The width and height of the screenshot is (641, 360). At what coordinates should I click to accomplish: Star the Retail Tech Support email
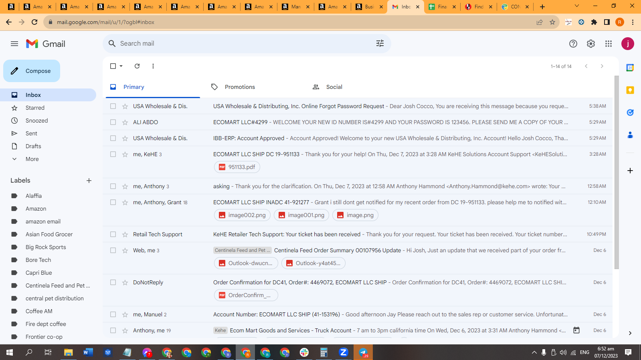pos(125,234)
